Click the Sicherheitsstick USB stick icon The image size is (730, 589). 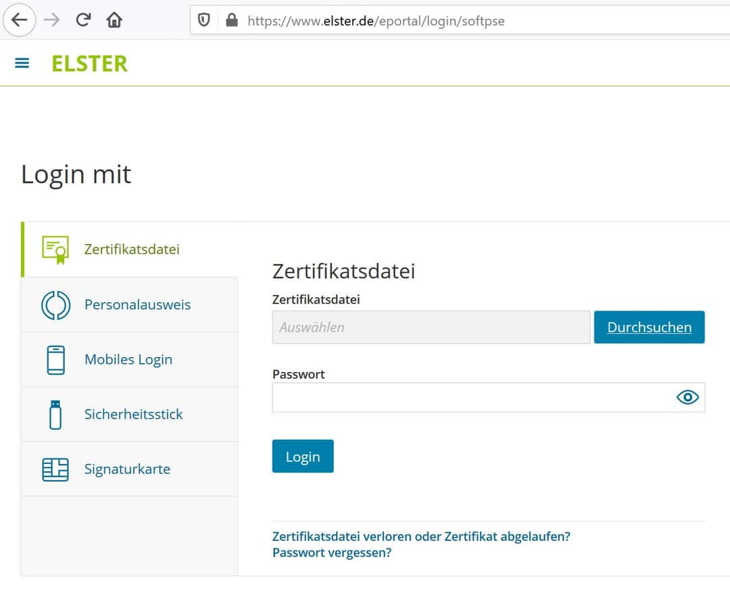[55, 415]
